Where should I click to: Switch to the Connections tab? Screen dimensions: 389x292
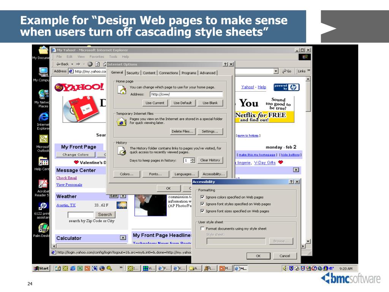click(x=168, y=73)
